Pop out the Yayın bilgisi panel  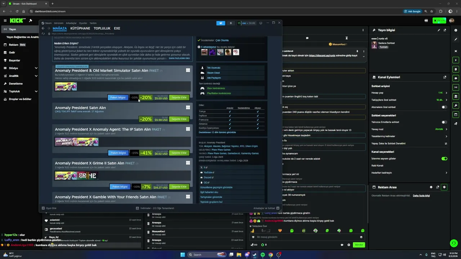tap(445, 30)
